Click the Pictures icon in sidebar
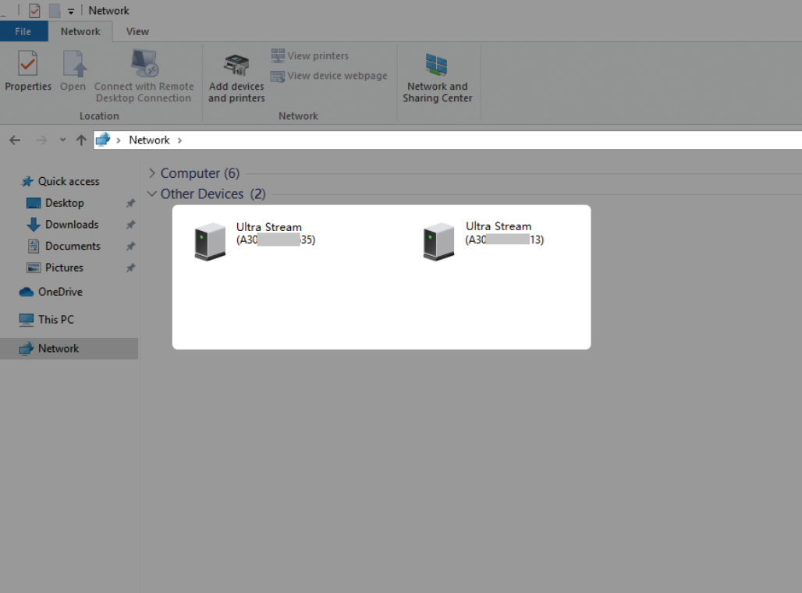802x593 pixels. [34, 268]
